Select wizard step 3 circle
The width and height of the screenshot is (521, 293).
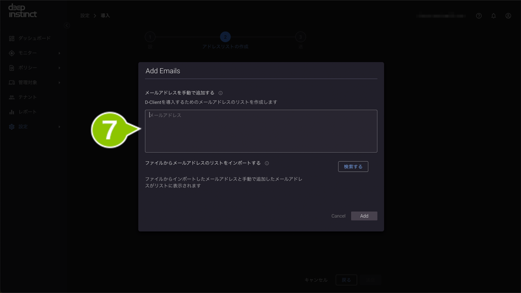click(x=300, y=37)
